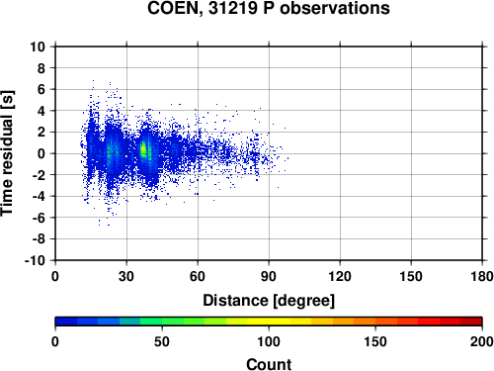Click the colorbar tick label '50'
The width and height of the screenshot is (494, 371).
pos(162,341)
